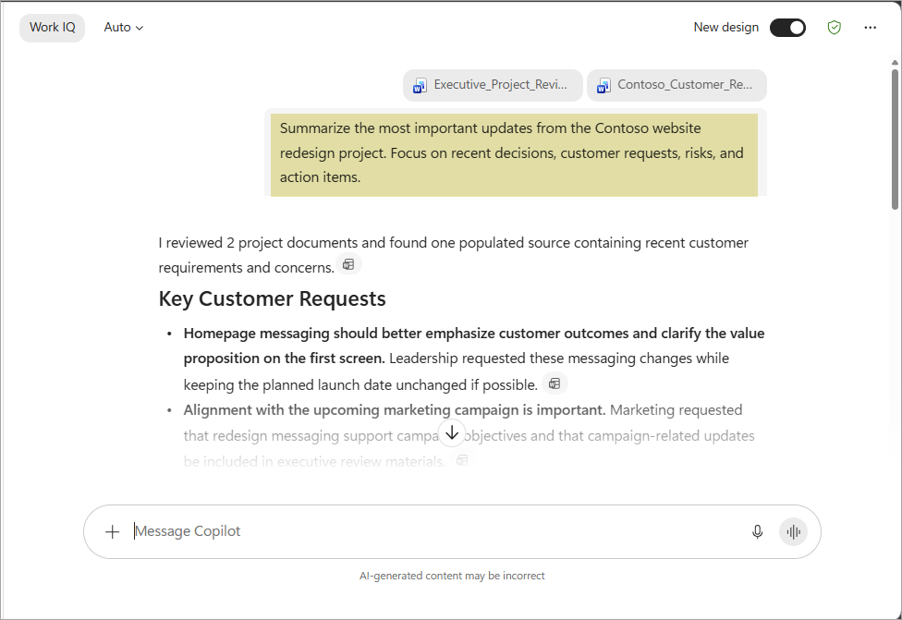Click the Word icon on Executive_Project_Revi chip

click(x=420, y=86)
